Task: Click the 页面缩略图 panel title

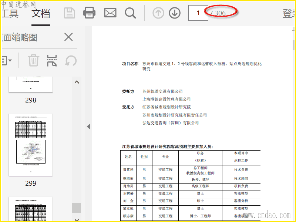Action: coord(19,37)
